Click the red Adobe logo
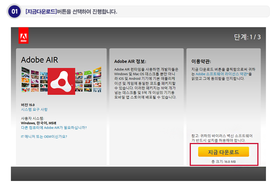This screenshot has width=278, height=193. (x=23, y=35)
